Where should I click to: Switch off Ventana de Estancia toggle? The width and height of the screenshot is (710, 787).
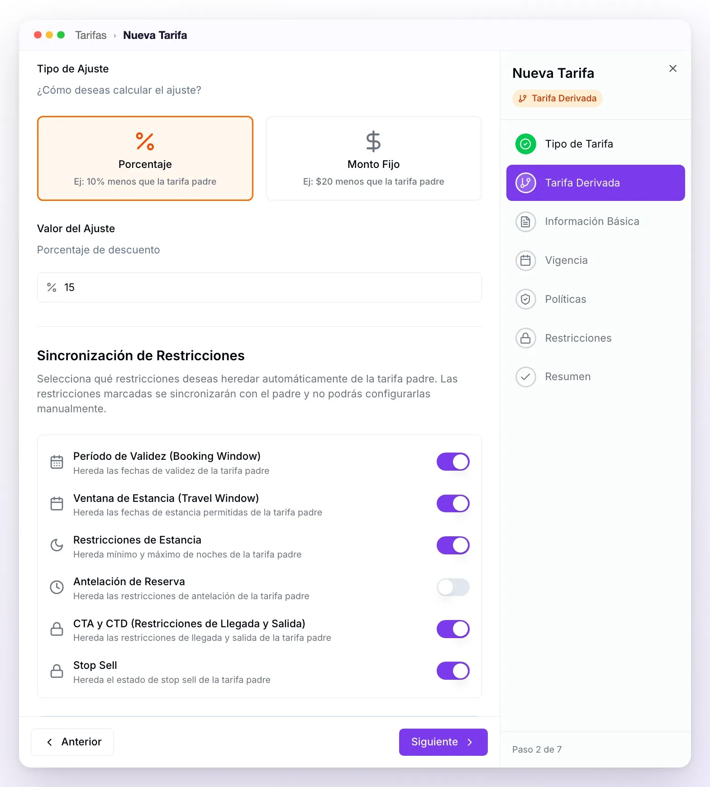tap(453, 503)
